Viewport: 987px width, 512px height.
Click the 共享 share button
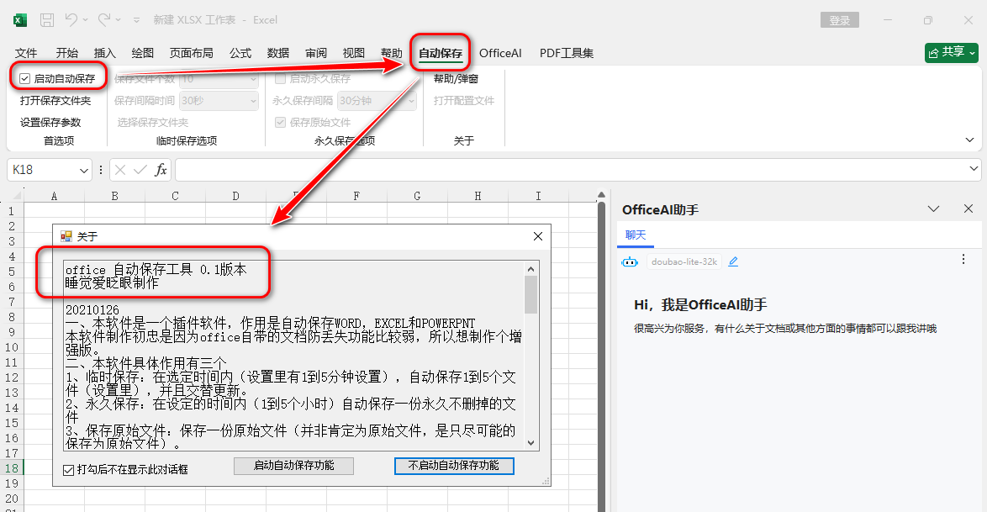click(952, 53)
